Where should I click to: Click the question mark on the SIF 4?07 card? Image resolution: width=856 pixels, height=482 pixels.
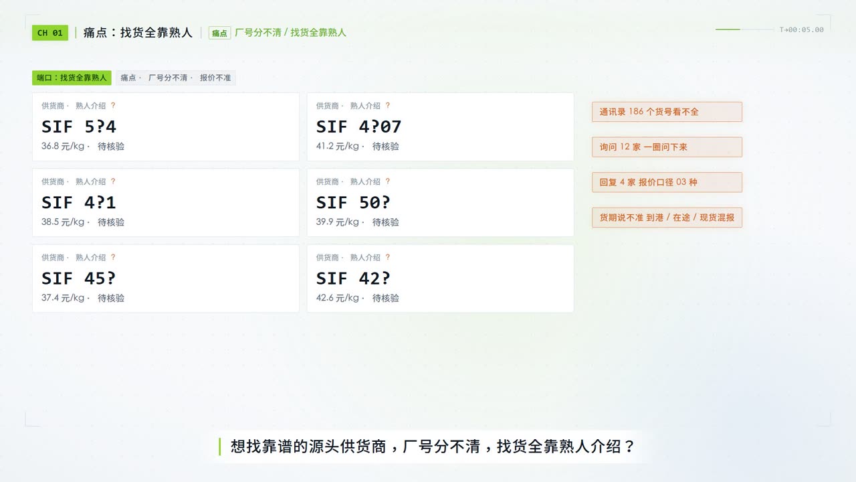coord(388,106)
